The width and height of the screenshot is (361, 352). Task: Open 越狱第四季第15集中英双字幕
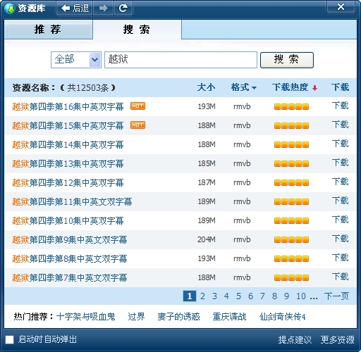pos(68,126)
